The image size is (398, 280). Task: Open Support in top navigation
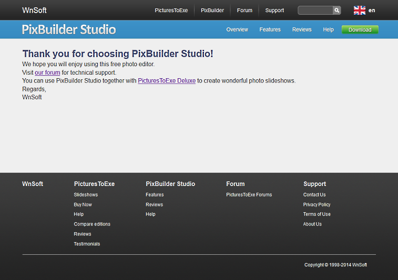274,11
